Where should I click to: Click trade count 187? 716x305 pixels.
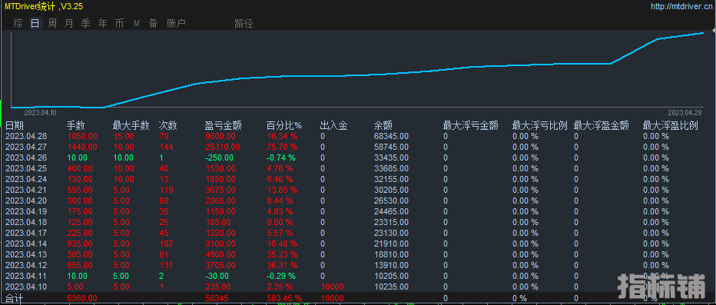pos(166,244)
